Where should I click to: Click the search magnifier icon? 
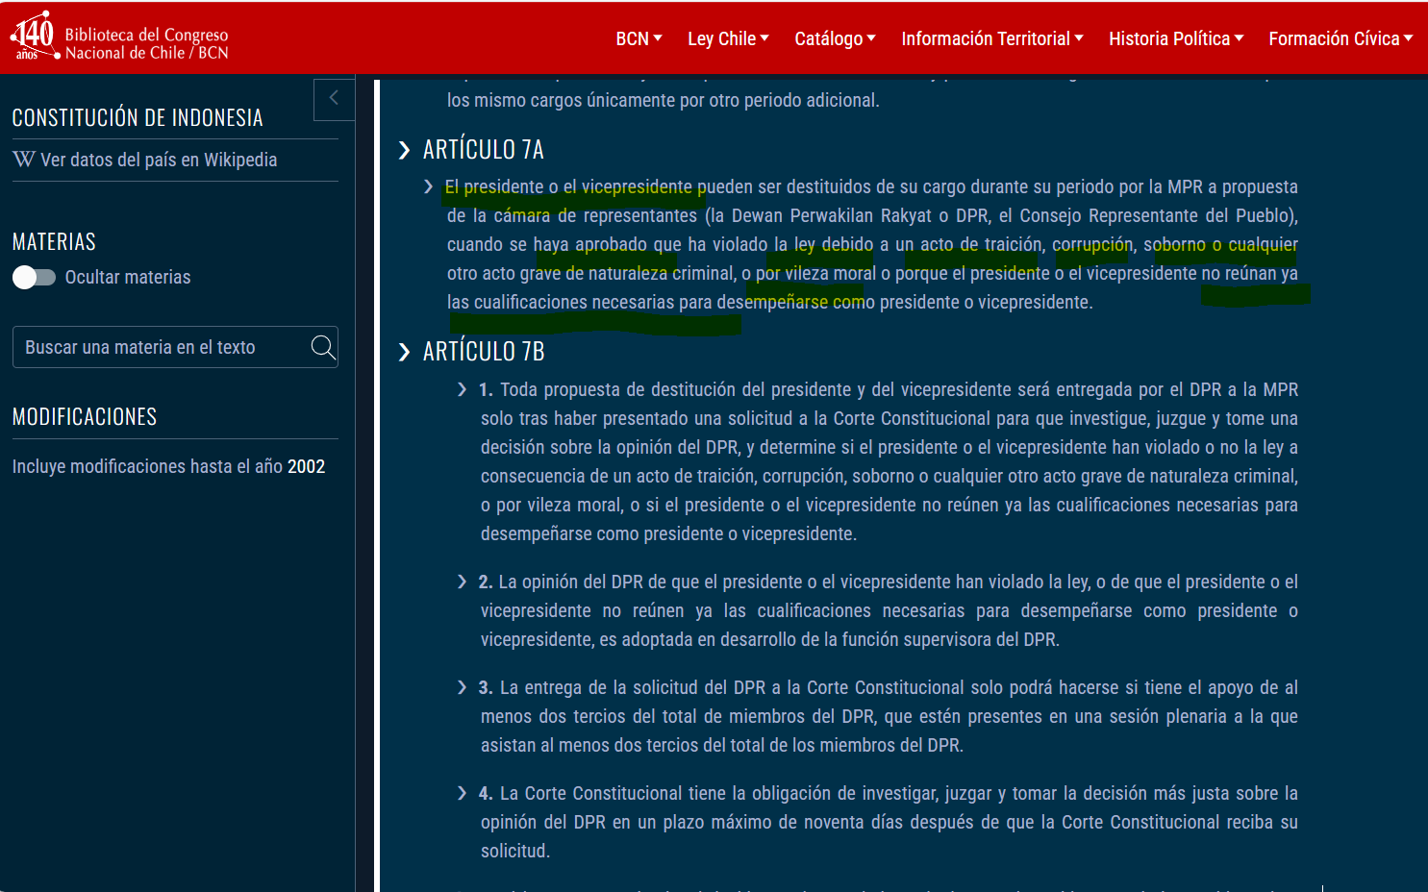click(x=323, y=346)
